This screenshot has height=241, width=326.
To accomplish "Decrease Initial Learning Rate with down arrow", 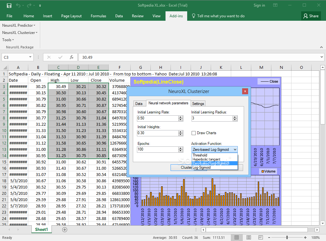I will [181, 120].
